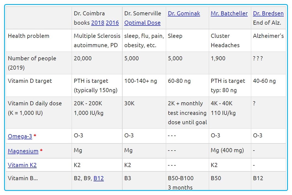292x195 pixels.
Task: Click the underlined B12 link
Action: [x=98, y=178]
